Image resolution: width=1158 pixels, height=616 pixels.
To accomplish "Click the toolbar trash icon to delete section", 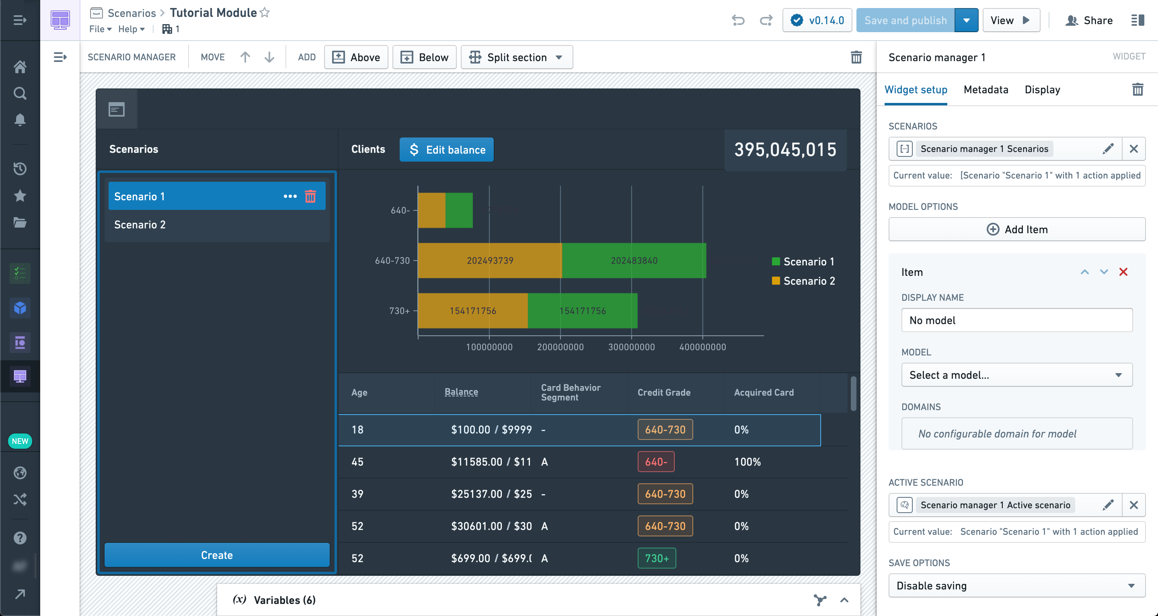I will click(856, 57).
